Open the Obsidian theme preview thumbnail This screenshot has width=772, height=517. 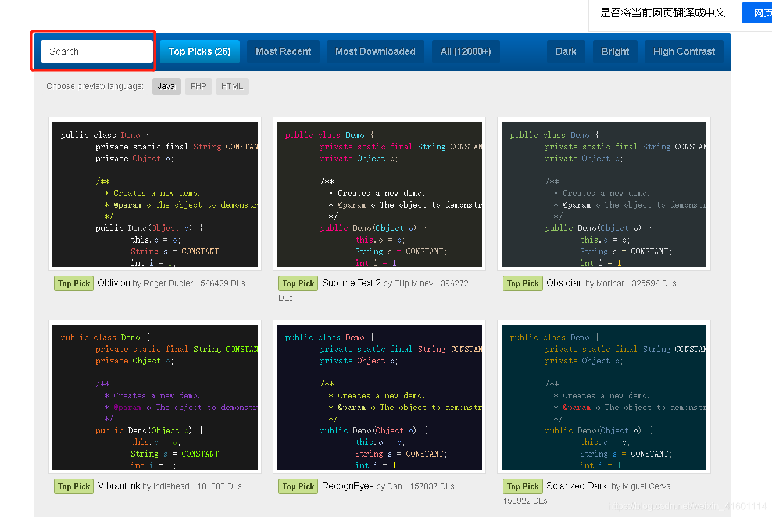tap(604, 194)
